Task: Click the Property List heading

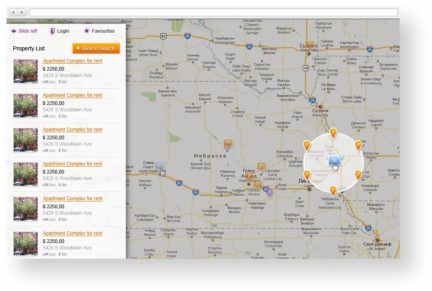Action: coord(29,48)
